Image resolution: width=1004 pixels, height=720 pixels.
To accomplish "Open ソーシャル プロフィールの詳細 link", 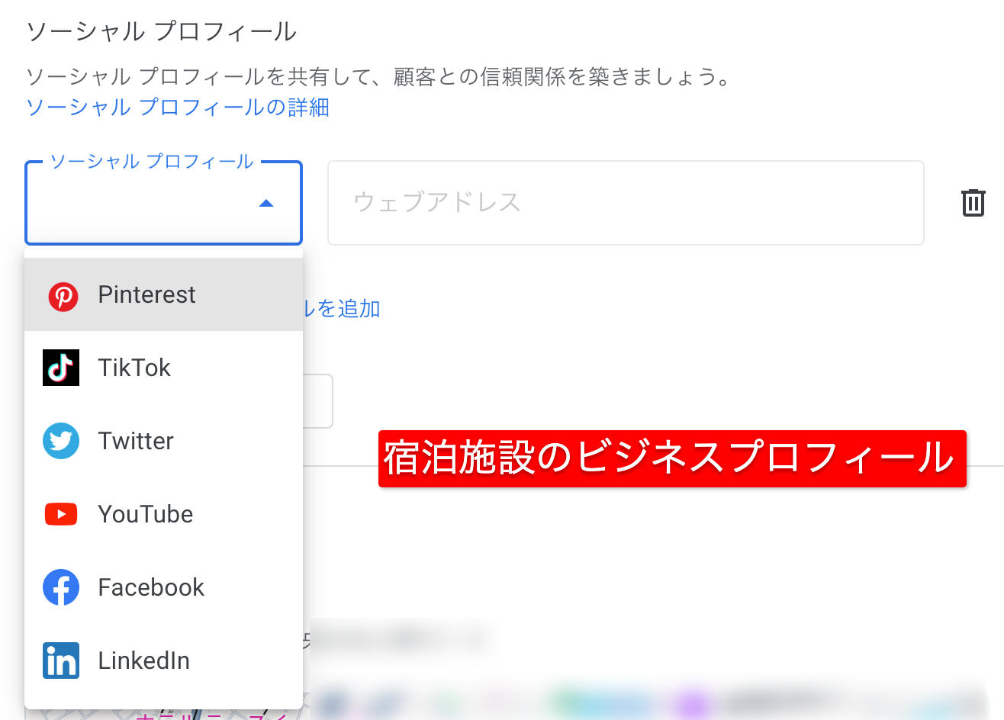I will [177, 108].
